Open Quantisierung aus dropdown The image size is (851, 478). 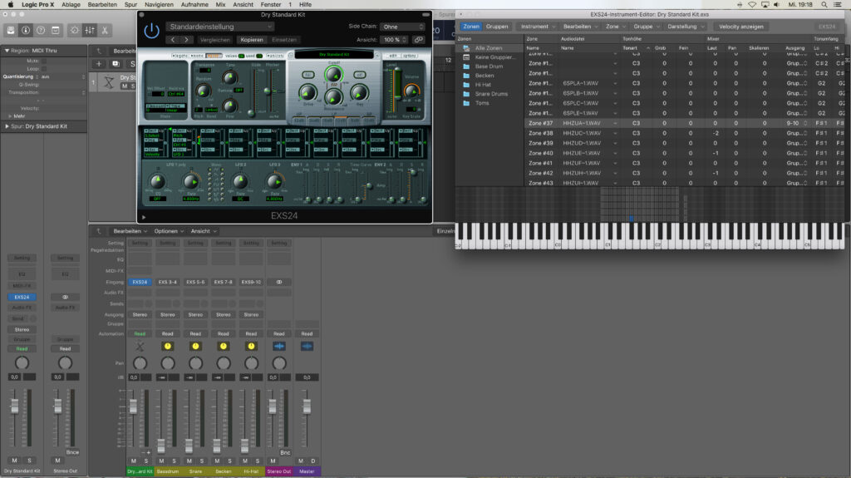click(x=63, y=77)
